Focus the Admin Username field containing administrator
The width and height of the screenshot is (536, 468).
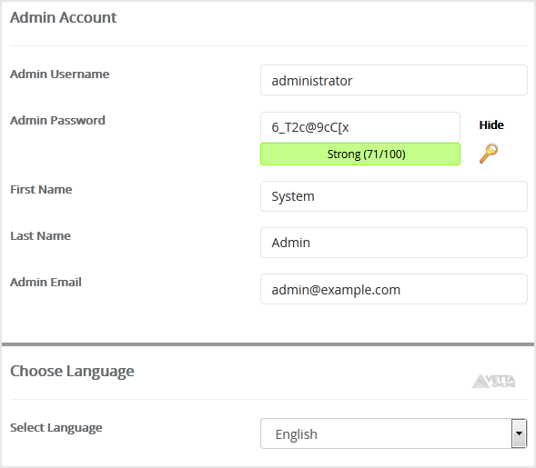pos(394,80)
